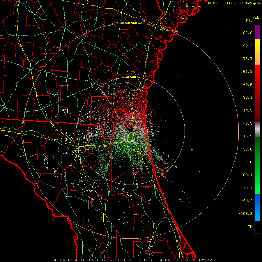The width and height of the screenshot is (262, 262).
Task: Click the TH legend label
Action: (250, 226)
